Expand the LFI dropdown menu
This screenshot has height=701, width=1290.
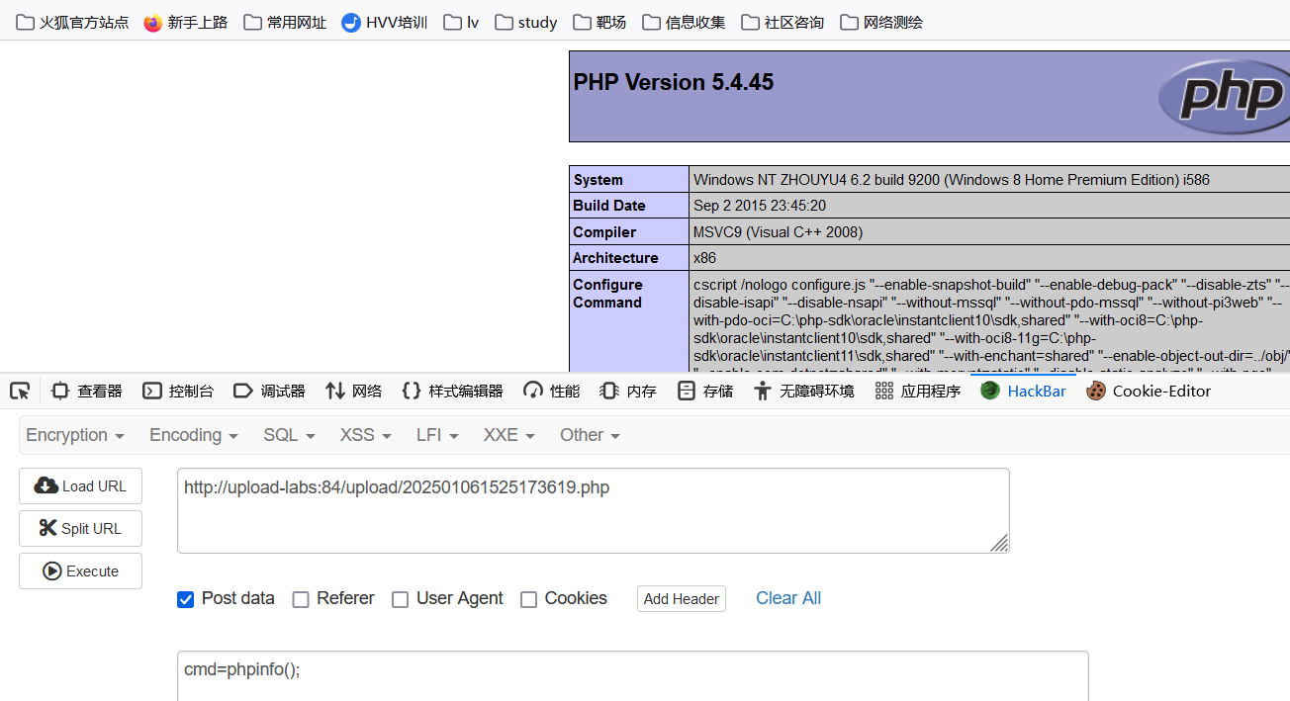tap(438, 435)
